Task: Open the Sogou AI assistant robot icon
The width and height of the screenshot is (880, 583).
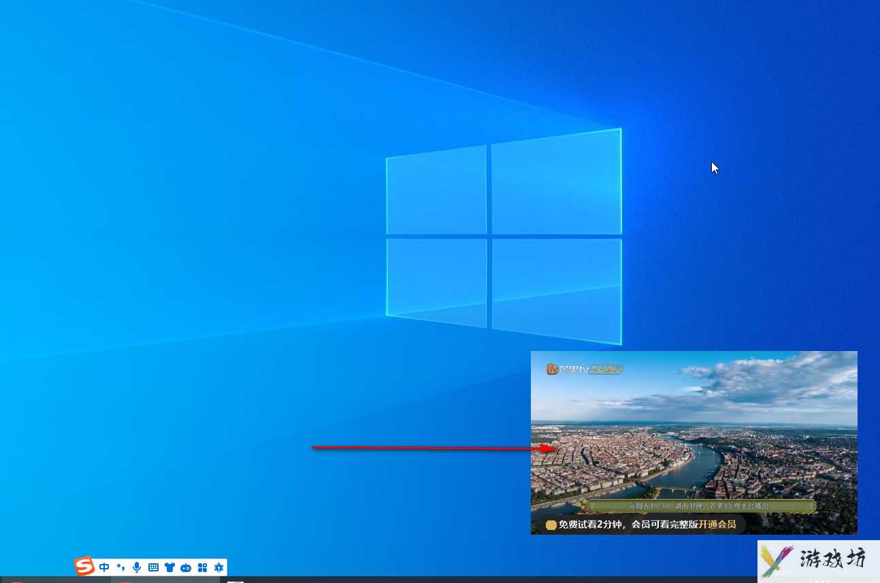Action: (186, 567)
